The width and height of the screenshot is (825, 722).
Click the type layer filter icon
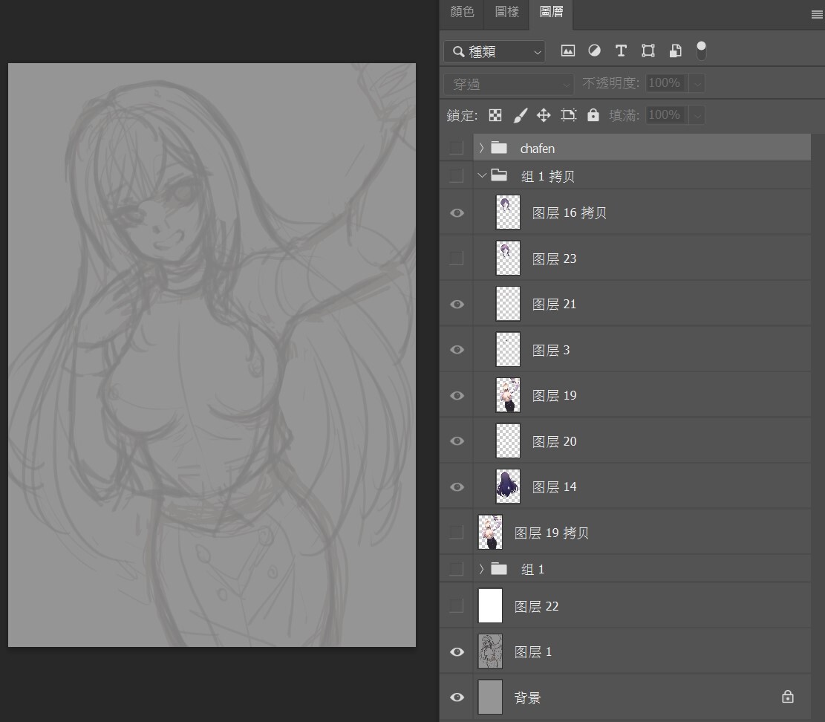click(621, 51)
